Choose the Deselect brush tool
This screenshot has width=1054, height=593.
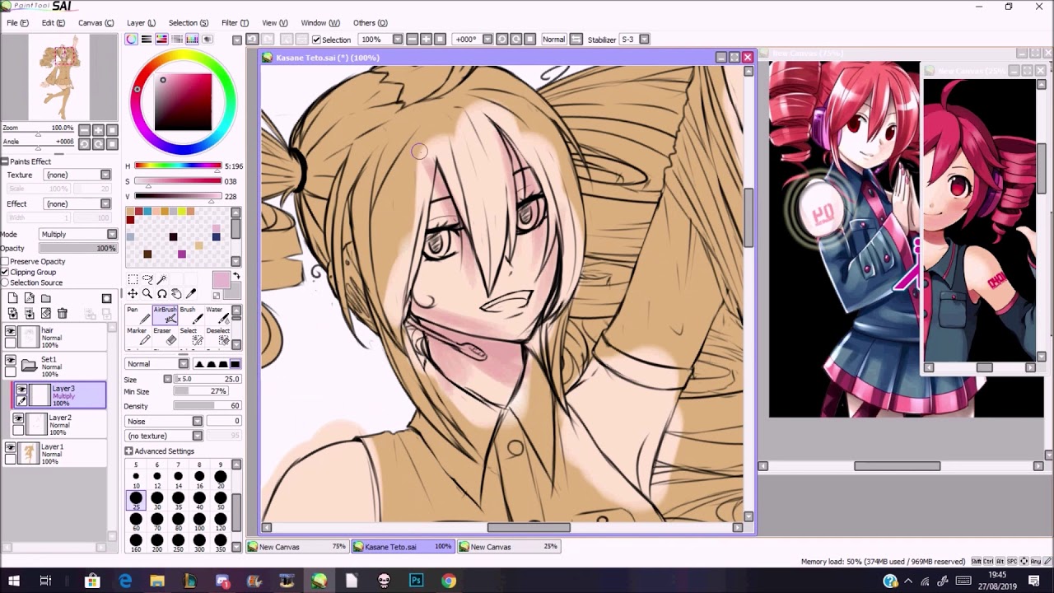(217, 335)
